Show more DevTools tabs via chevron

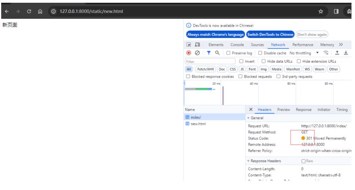[340, 45]
